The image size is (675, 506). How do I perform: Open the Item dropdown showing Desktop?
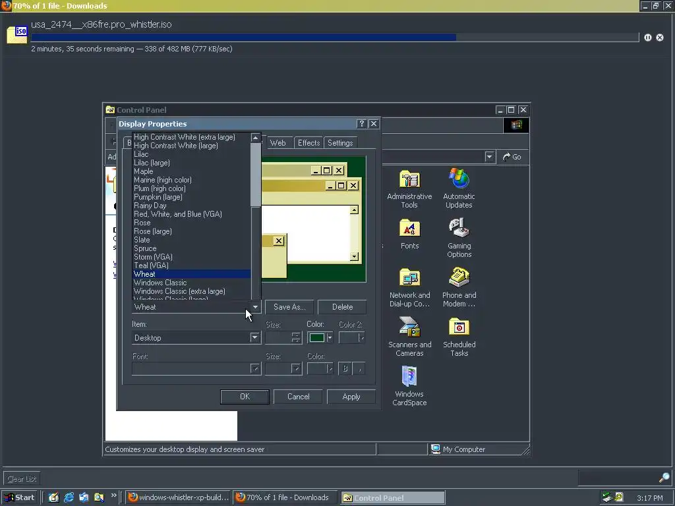(x=255, y=338)
